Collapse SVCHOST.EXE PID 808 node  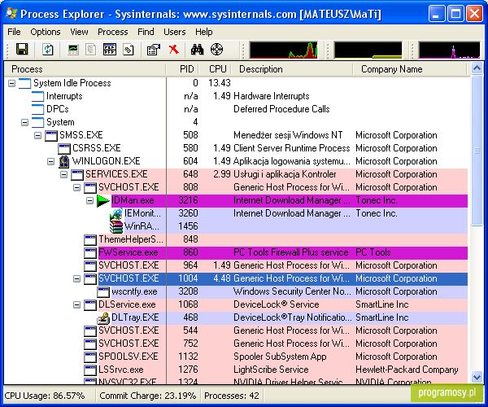point(77,187)
